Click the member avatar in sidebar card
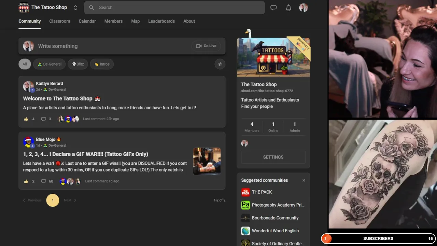The width and height of the screenshot is (437, 246). coord(244,143)
